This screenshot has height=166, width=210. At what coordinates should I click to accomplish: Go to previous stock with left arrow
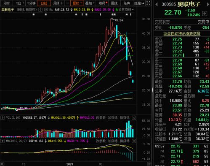point(157,5)
